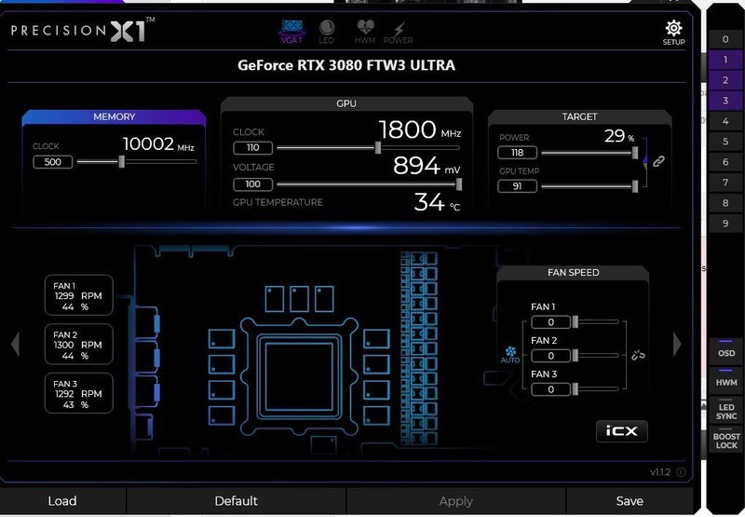Click the FAN 2 speed input field

(x=550, y=356)
